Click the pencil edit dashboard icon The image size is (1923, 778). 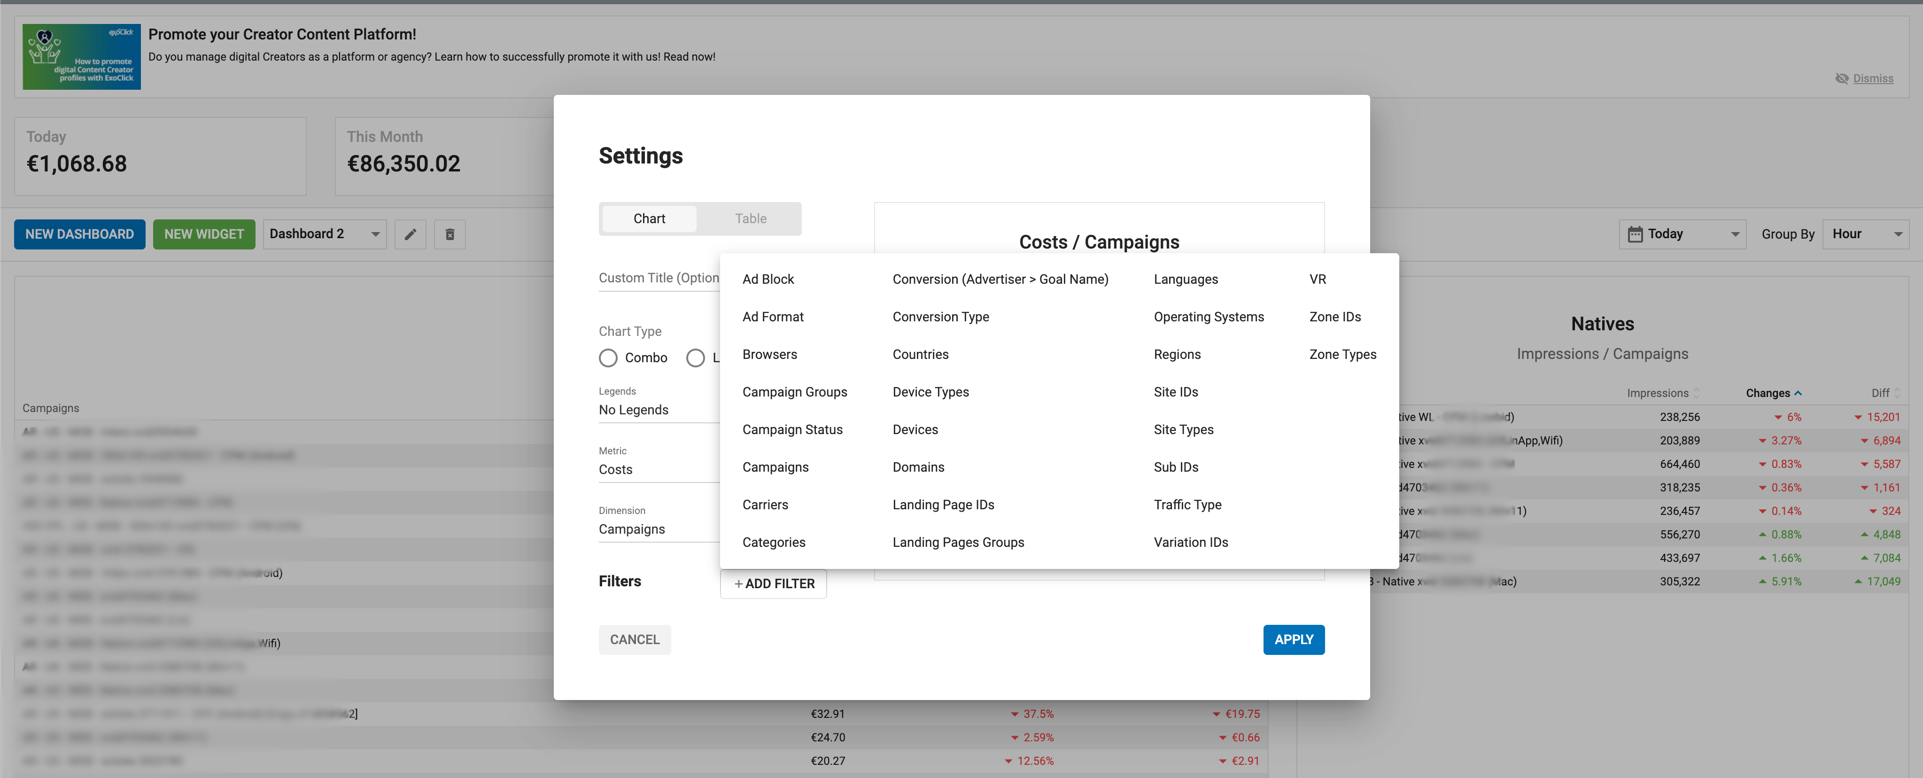click(x=410, y=234)
